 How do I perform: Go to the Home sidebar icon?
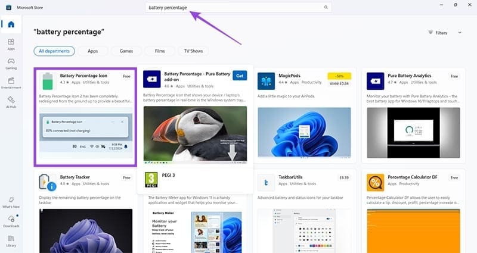click(11, 24)
